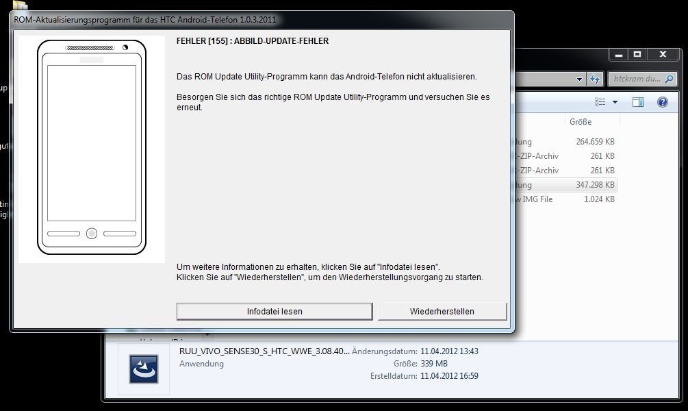Click the Infodatei lesen button
688x411 pixels.
tap(275, 311)
